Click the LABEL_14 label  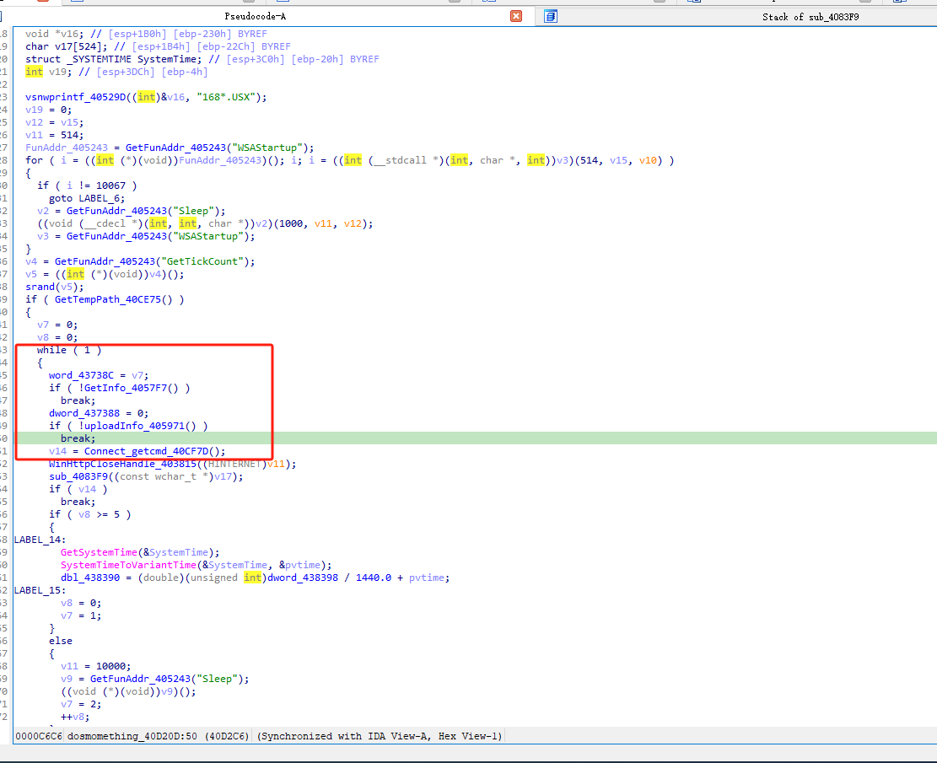(36, 540)
